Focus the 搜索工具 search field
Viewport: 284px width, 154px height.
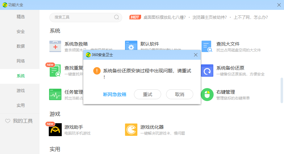(x=86, y=17)
